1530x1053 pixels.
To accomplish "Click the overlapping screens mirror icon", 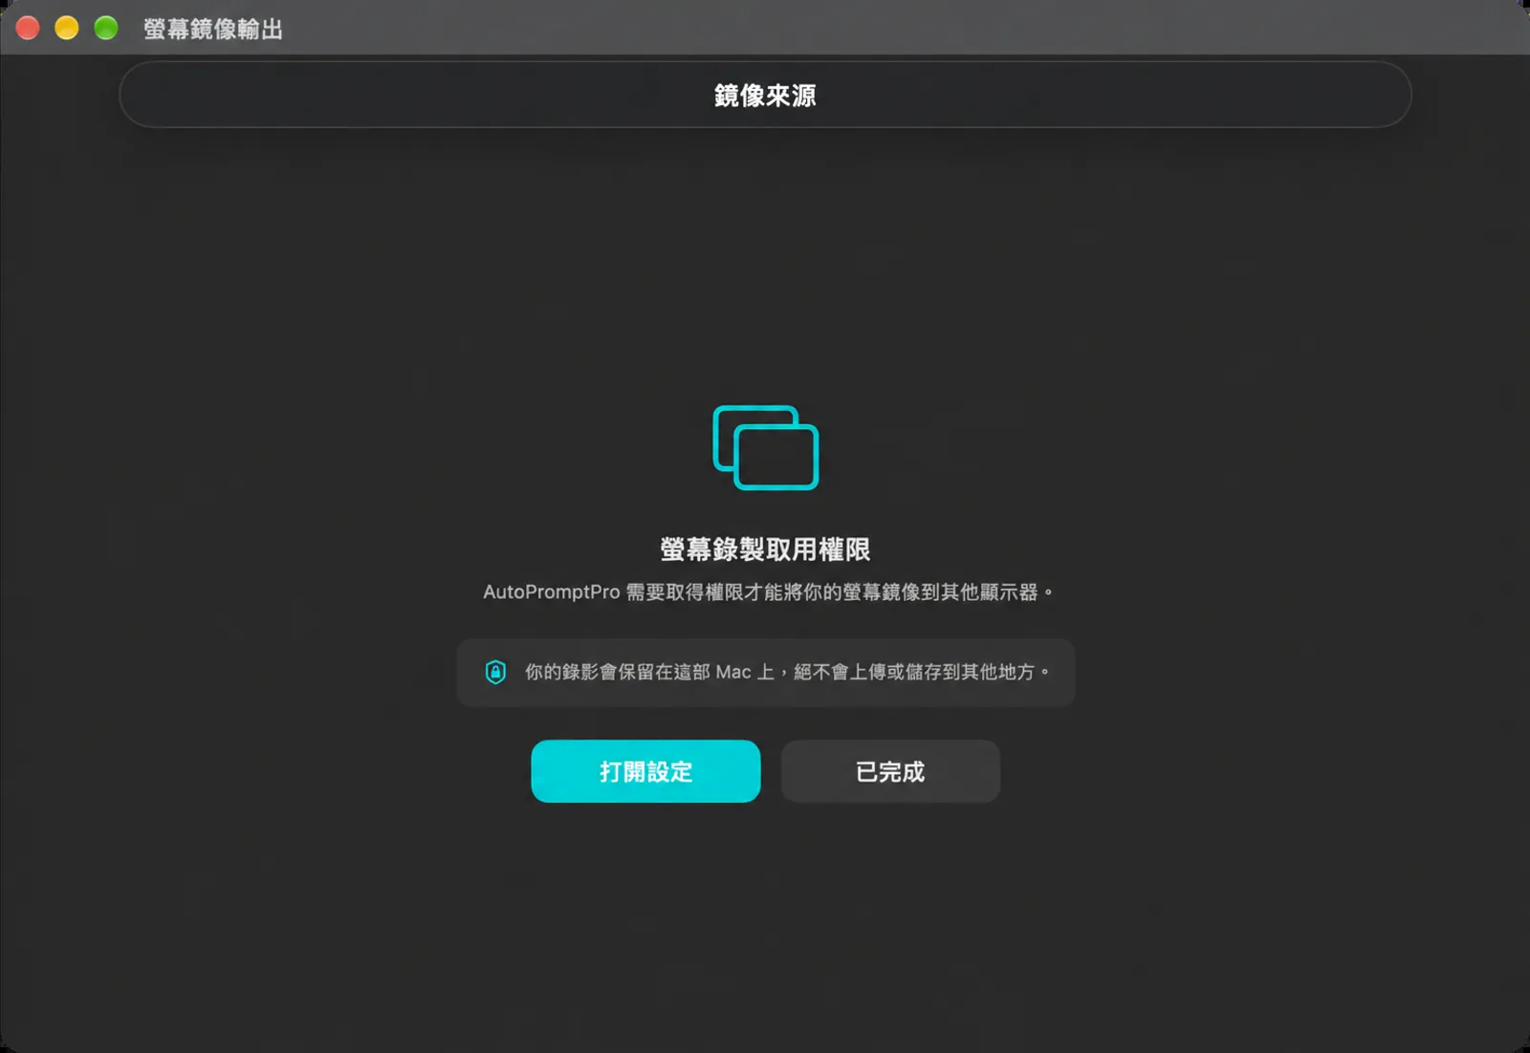I will point(766,447).
